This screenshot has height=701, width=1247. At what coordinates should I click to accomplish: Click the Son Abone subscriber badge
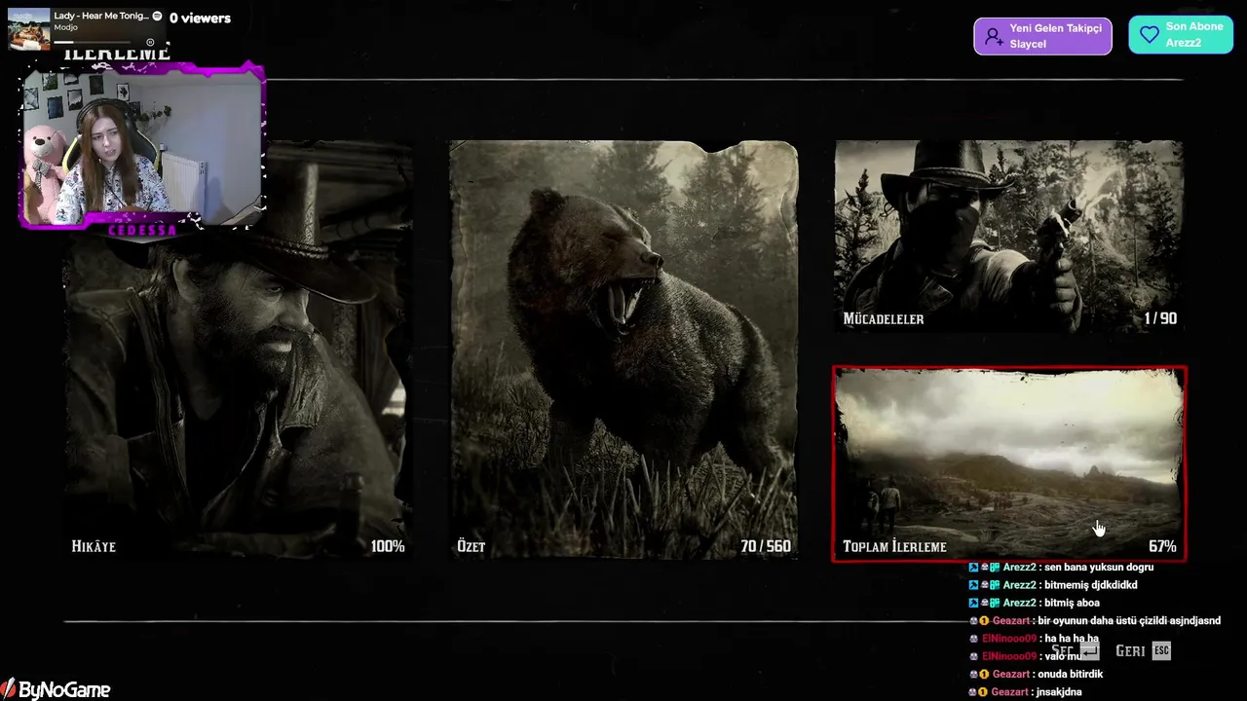[x=1181, y=35]
